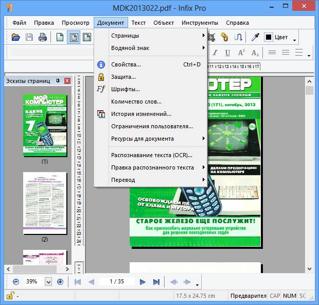Select page 2 thumbnail
319x305 pixels.
coord(45,204)
